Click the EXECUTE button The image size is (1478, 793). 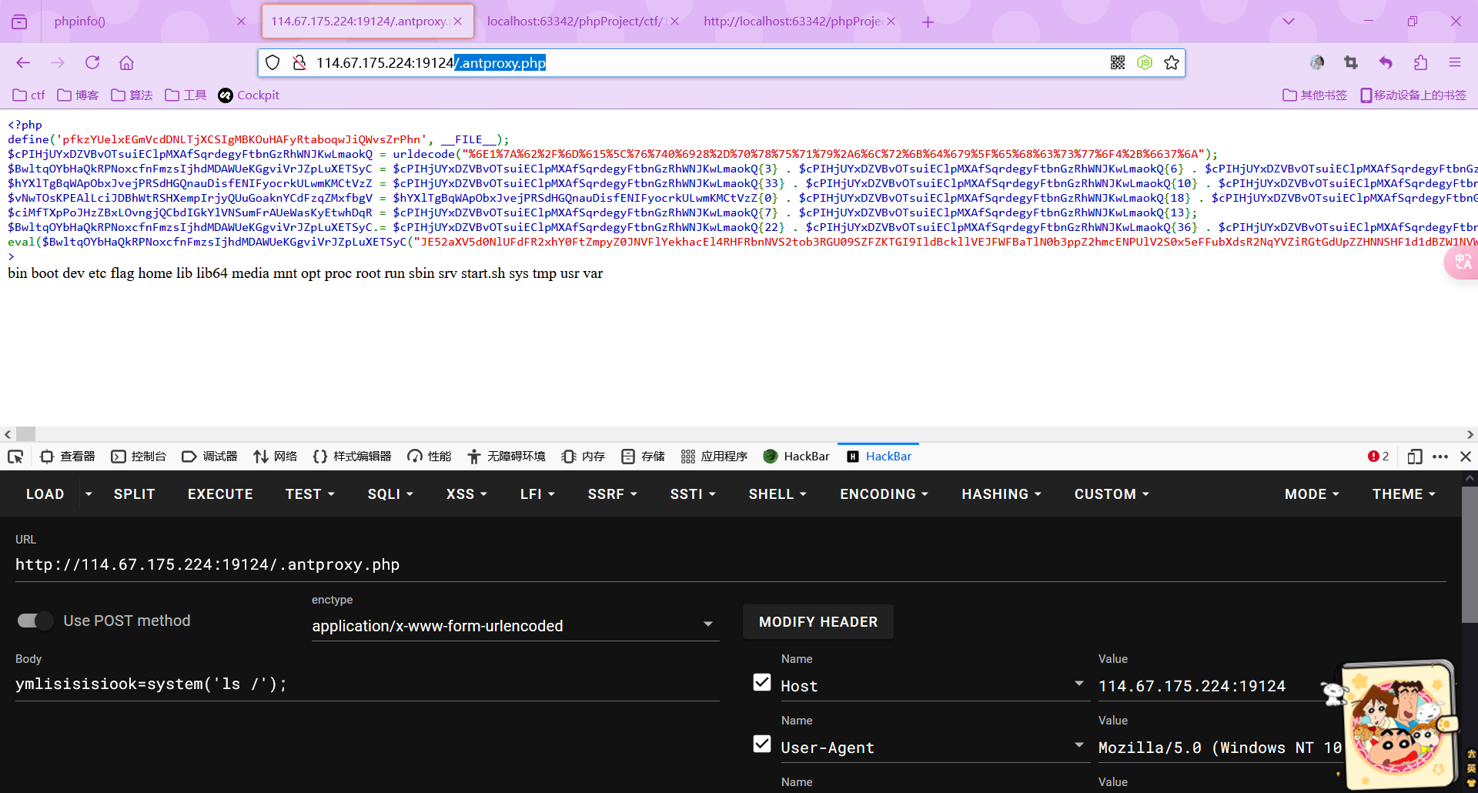coord(220,494)
